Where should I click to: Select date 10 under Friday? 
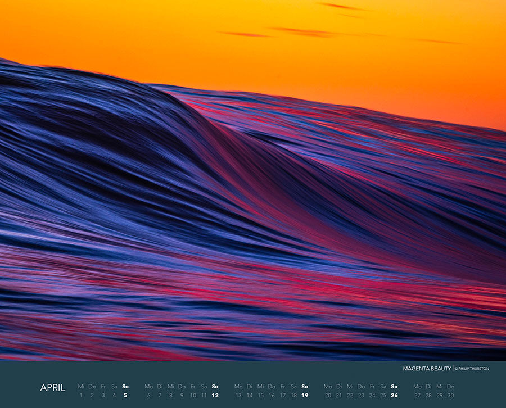click(193, 395)
